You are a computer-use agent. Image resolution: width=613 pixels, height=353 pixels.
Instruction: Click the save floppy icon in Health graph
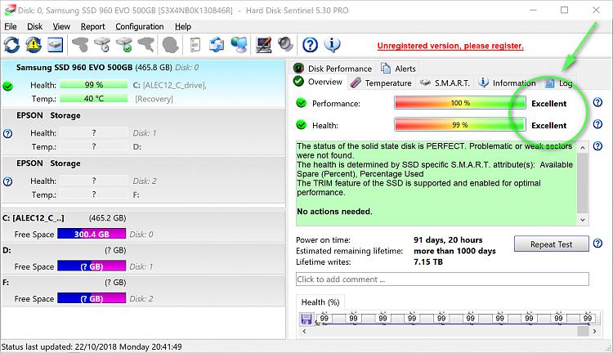pyautogui.click(x=306, y=319)
